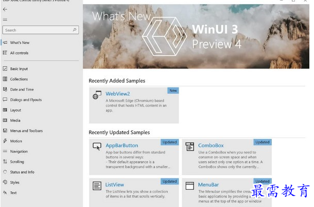This screenshot has height=207, width=314.
Task: Click the Basic Input checkbox icon
Action: pos(5,69)
